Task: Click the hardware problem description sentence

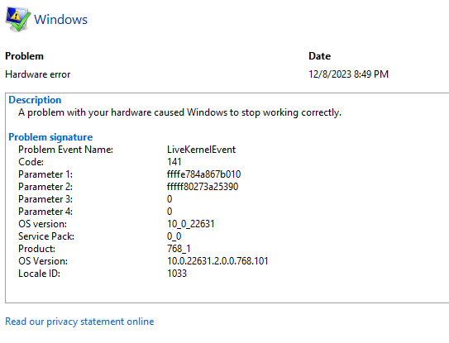Action: (x=179, y=112)
